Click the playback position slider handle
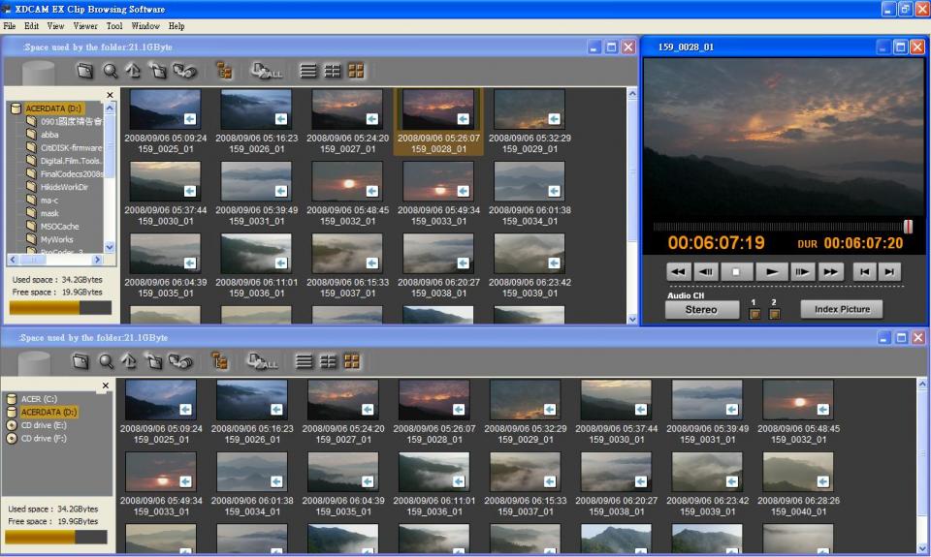 [x=908, y=226]
